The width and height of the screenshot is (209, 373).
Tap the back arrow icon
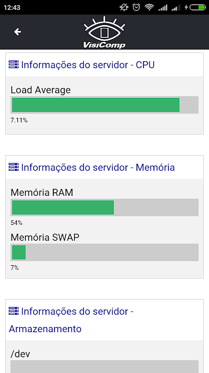[x=17, y=31]
